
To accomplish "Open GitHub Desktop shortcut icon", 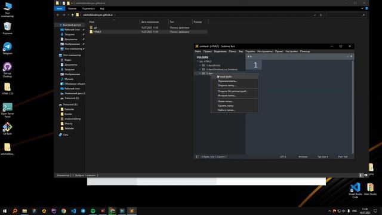I will coord(8,70).
